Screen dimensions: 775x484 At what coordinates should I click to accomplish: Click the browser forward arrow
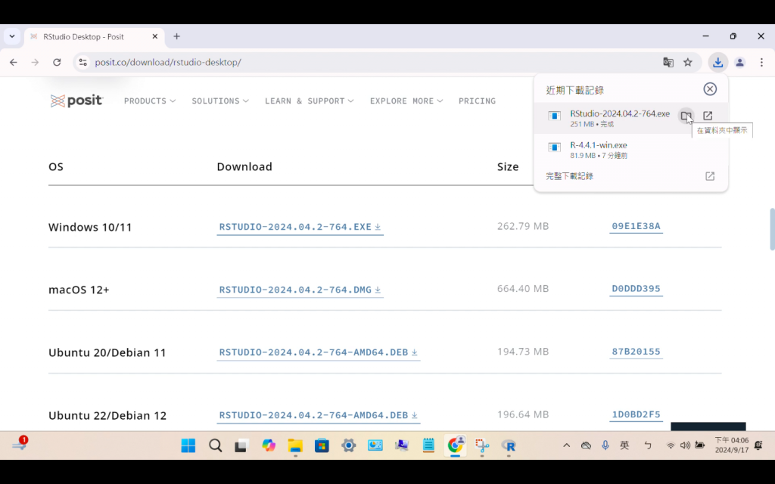pos(35,62)
